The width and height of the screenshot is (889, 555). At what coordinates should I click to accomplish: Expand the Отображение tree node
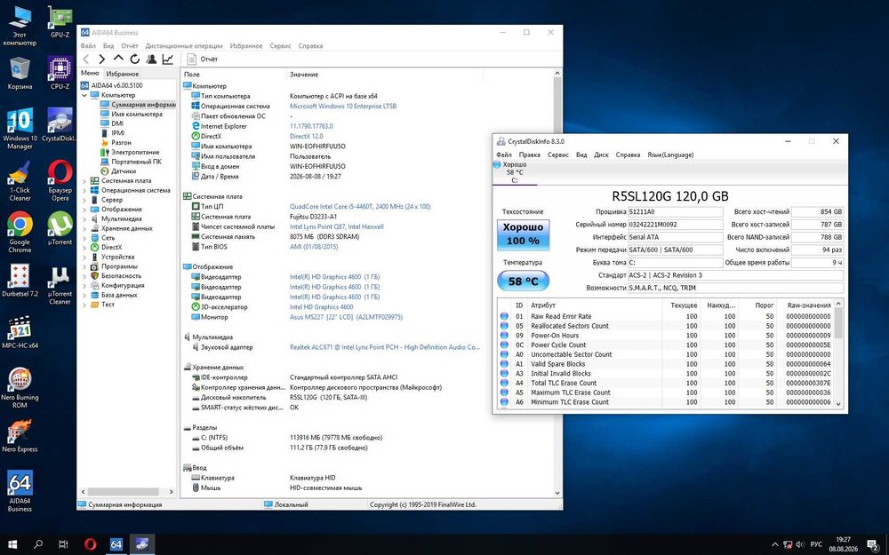[84, 210]
